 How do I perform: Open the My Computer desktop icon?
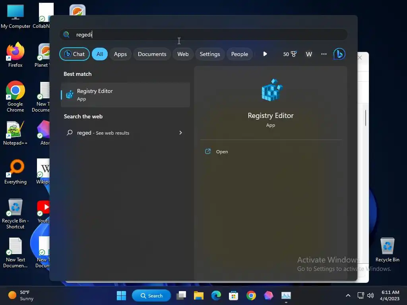(16, 16)
